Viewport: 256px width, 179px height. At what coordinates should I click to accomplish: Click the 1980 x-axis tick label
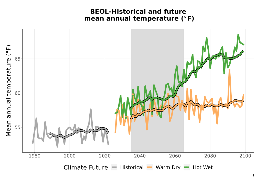pos(35,156)
